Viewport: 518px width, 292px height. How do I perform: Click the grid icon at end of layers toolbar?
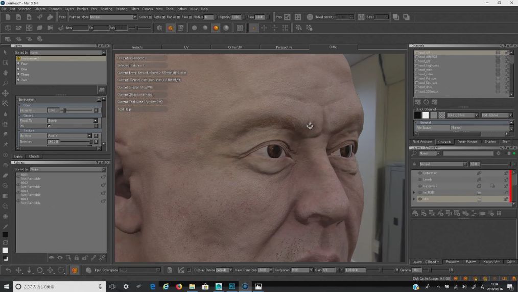pos(499,213)
